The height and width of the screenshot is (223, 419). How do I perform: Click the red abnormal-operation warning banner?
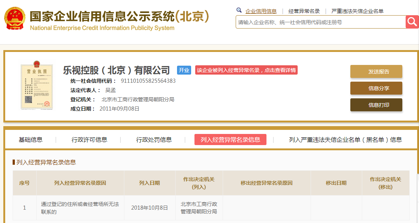click(246, 70)
